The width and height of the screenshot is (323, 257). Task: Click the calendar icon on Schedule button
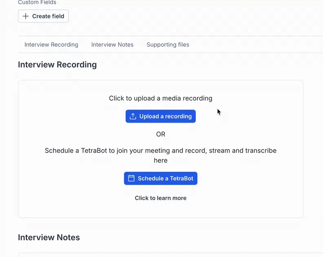click(x=131, y=178)
